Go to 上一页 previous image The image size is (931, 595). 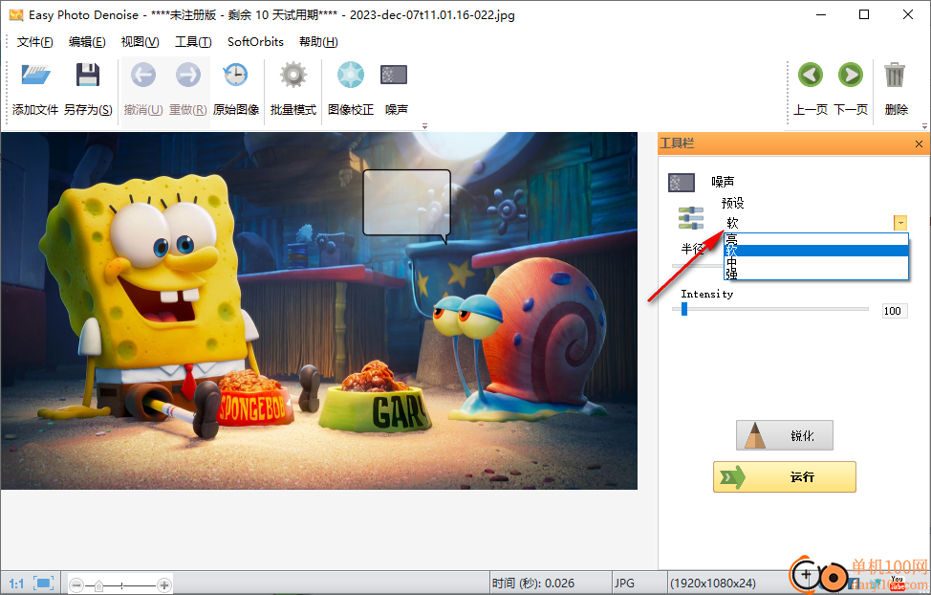[811, 75]
